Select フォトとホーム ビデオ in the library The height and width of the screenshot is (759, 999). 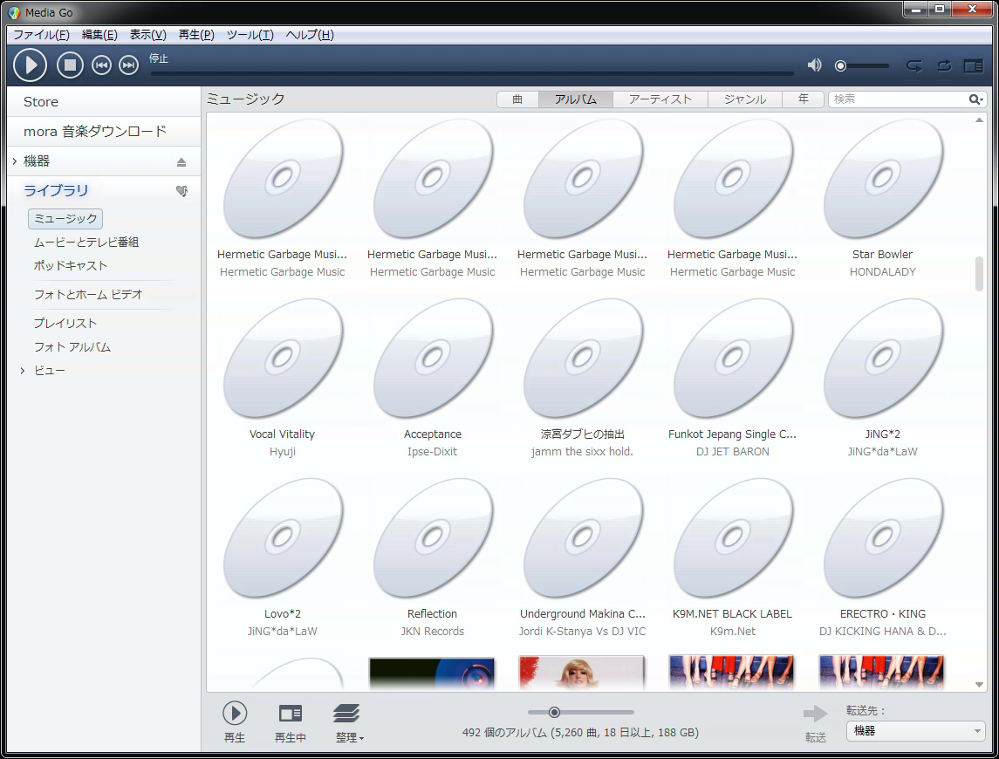click(x=88, y=294)
